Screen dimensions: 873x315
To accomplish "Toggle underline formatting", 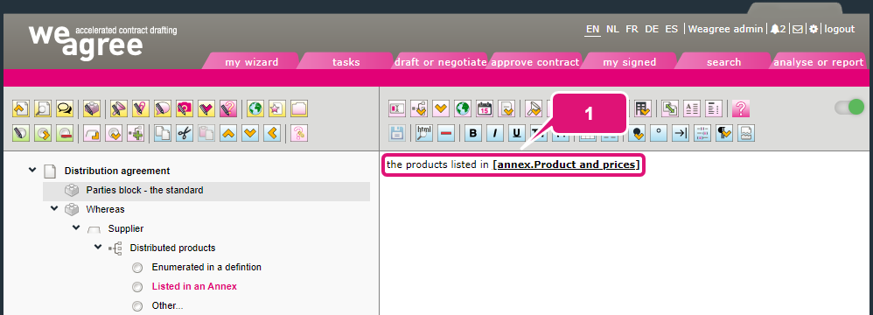I will pos(517,132).
